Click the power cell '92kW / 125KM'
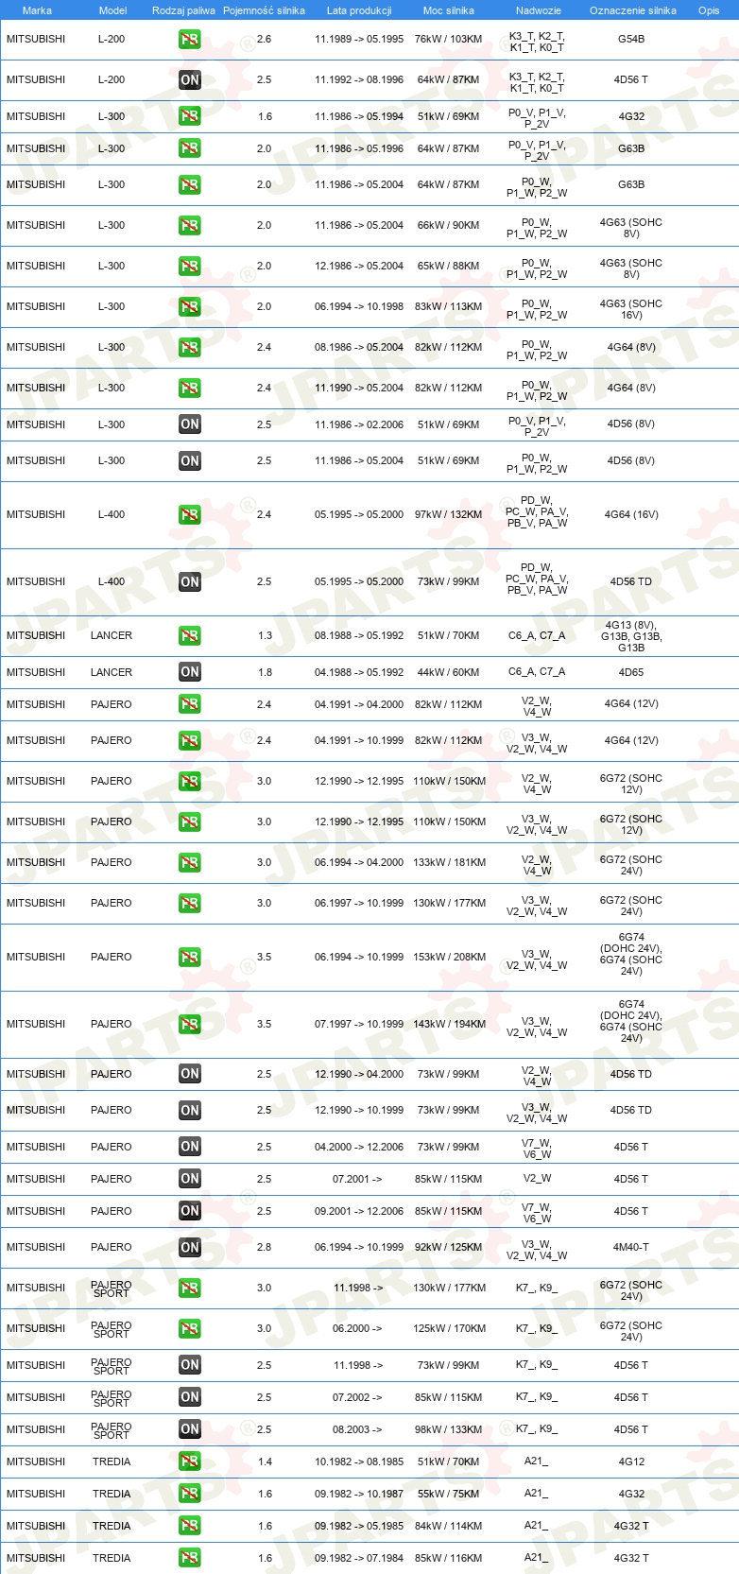The image size is (739, 1574). 449,1248
